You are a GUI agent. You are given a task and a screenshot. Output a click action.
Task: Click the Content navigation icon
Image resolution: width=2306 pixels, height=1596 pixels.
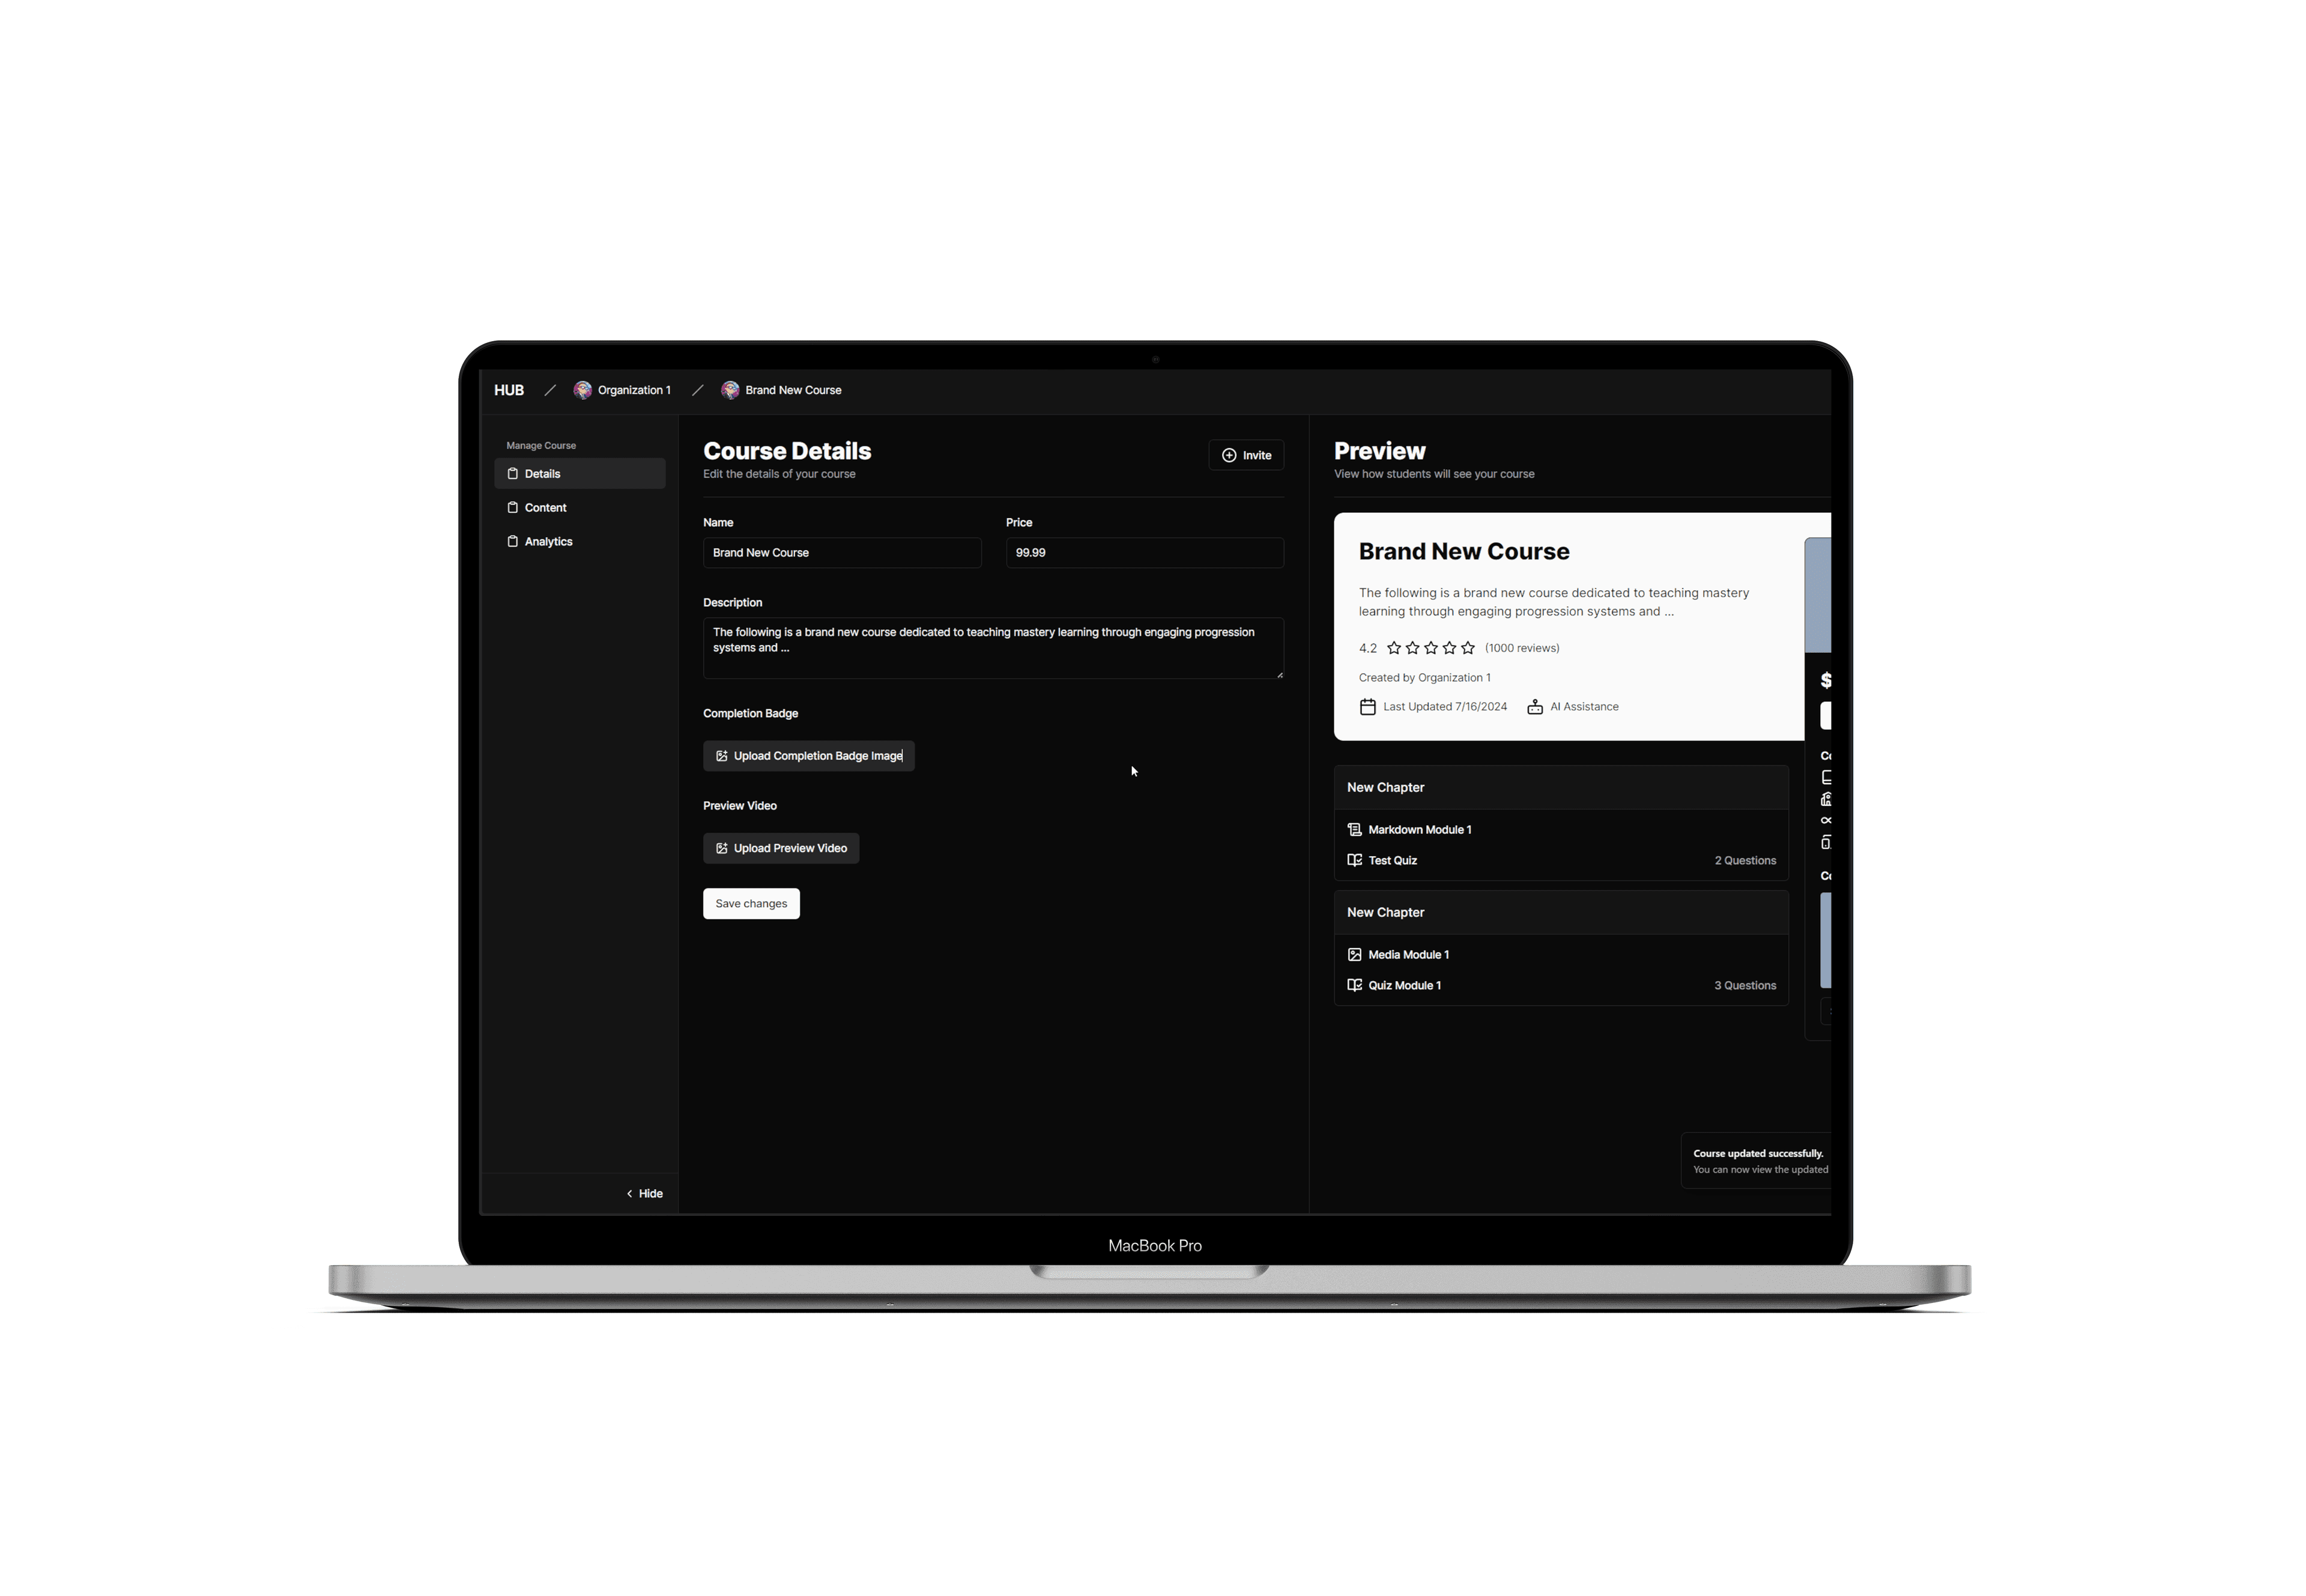click(x=513, y=508)
